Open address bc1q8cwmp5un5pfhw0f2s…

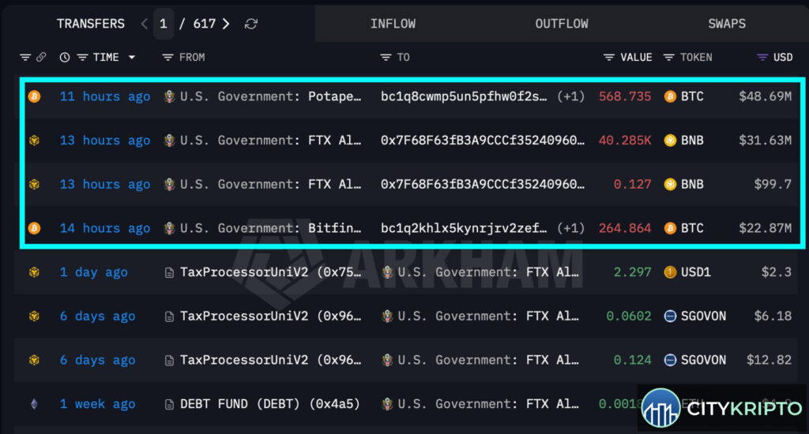point(464,96)
